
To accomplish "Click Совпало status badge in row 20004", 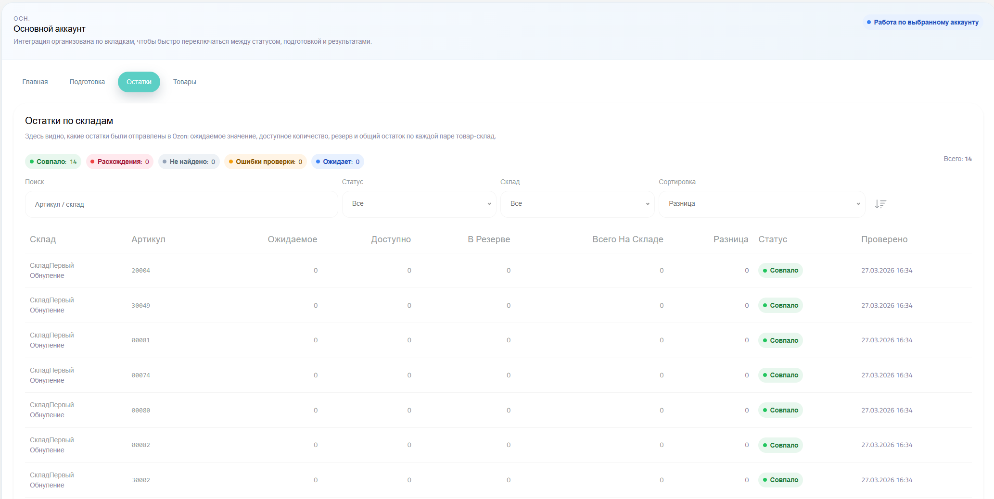I will coord(780,271).
